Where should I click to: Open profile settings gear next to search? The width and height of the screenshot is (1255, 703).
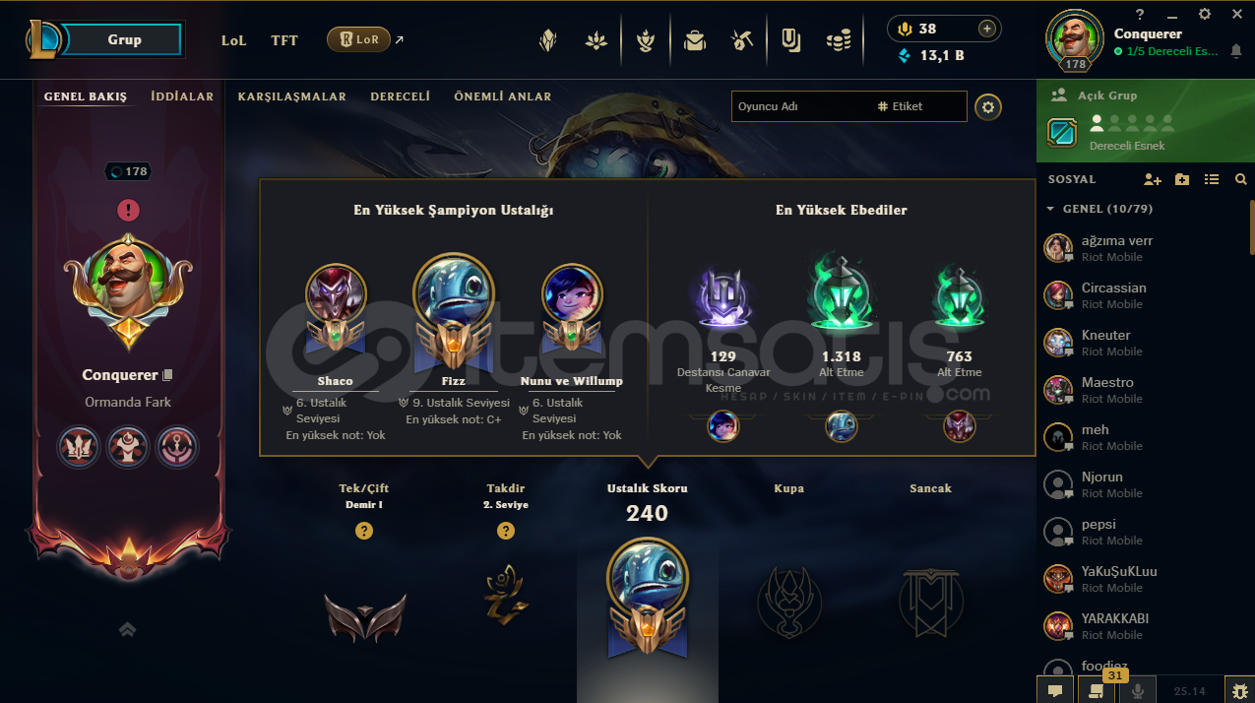pyautogui.click(x=988, y=106)
